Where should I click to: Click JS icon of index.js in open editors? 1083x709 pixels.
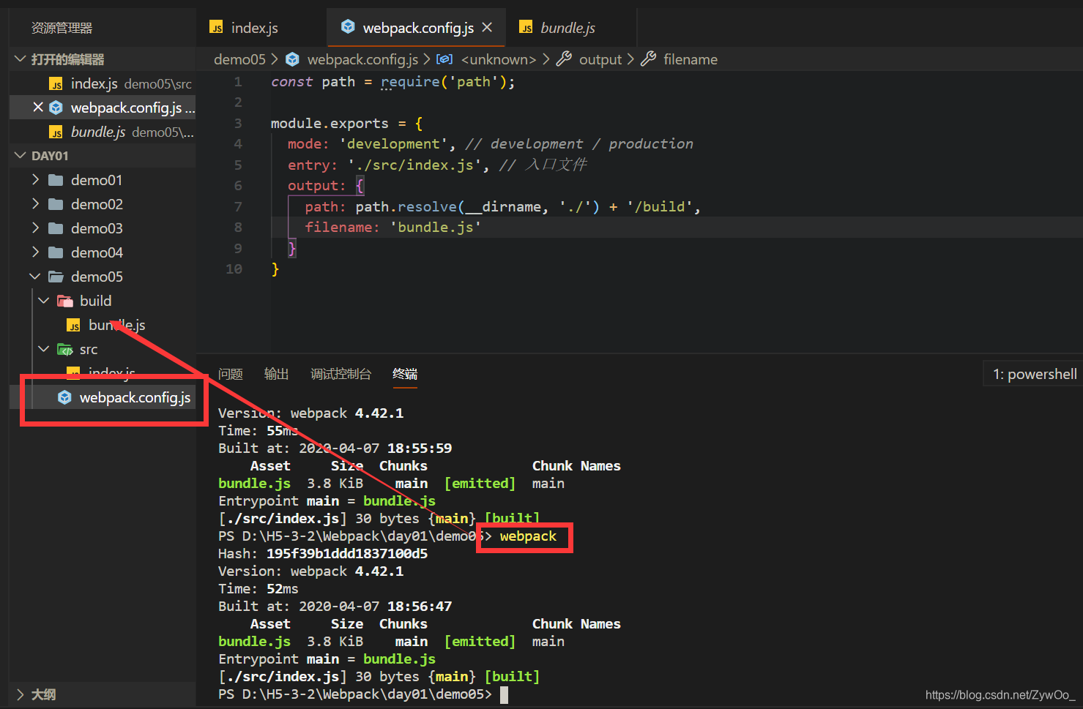56,84
